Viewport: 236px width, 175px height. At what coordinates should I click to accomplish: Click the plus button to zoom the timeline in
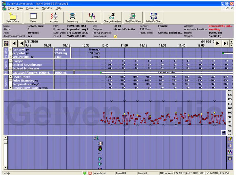pyautogui.click(x=231, y=42)
